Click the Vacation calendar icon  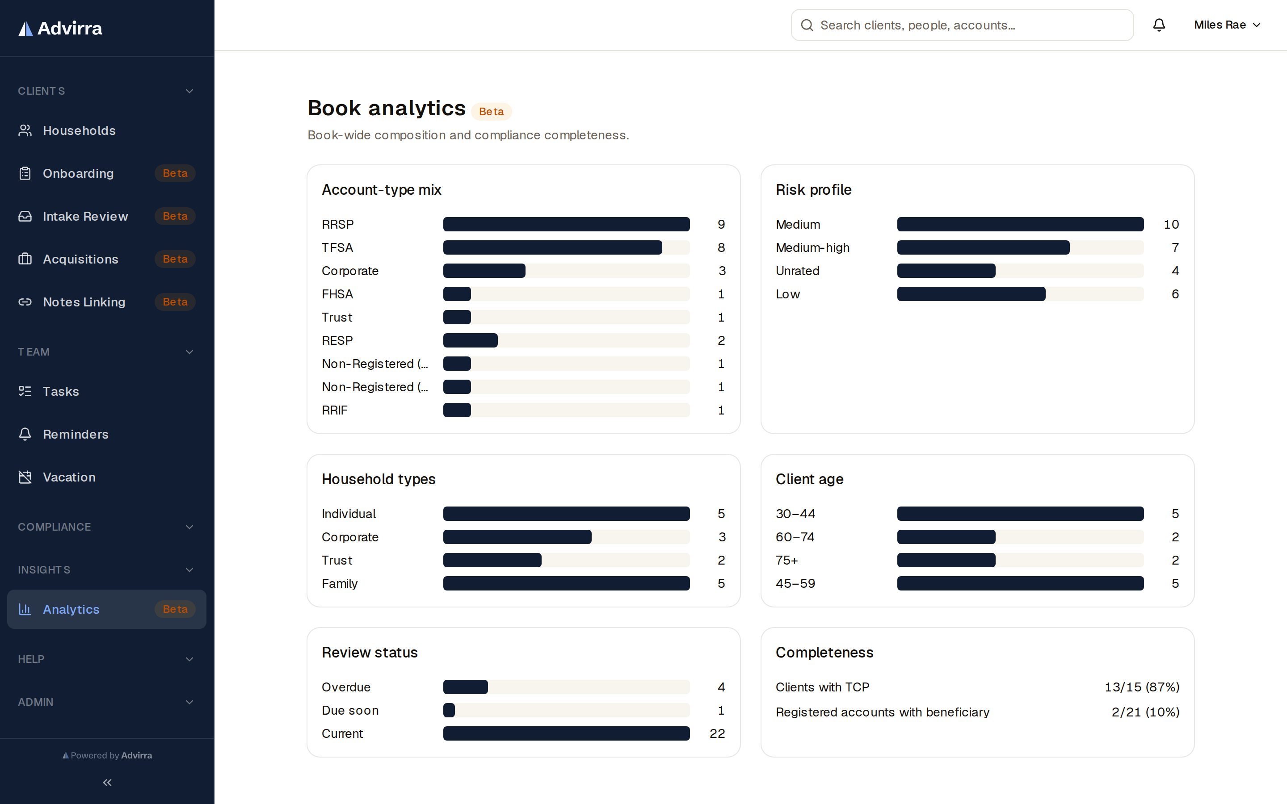[x=25, y=477]
